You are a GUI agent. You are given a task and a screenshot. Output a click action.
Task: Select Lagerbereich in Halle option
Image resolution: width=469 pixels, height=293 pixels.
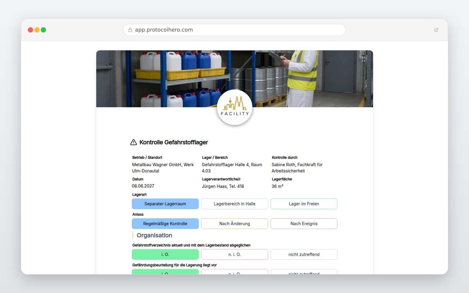(235, 204)
